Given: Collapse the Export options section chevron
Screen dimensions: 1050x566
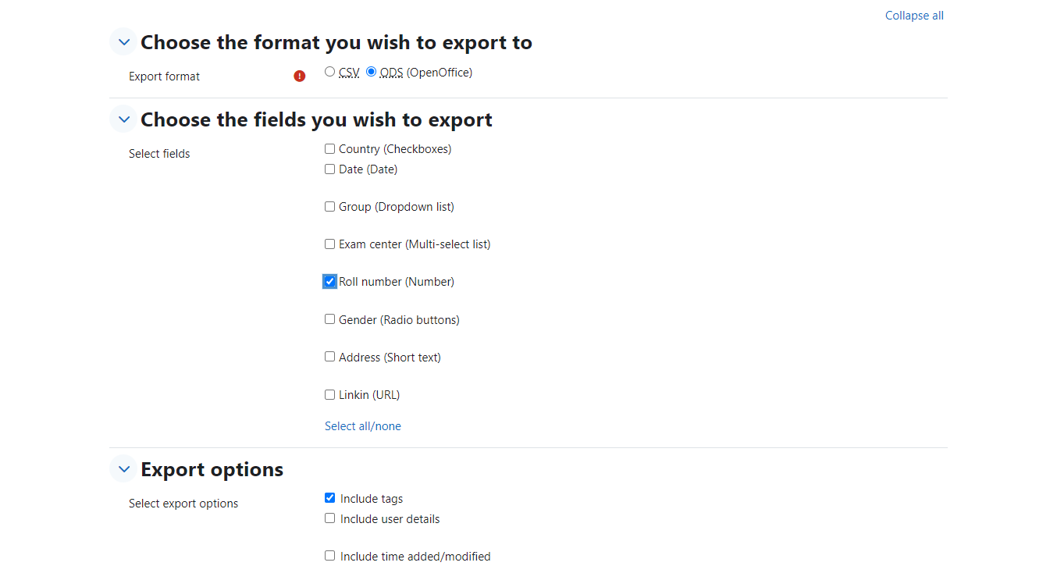Looking at the screenshot, I should 123,469.
